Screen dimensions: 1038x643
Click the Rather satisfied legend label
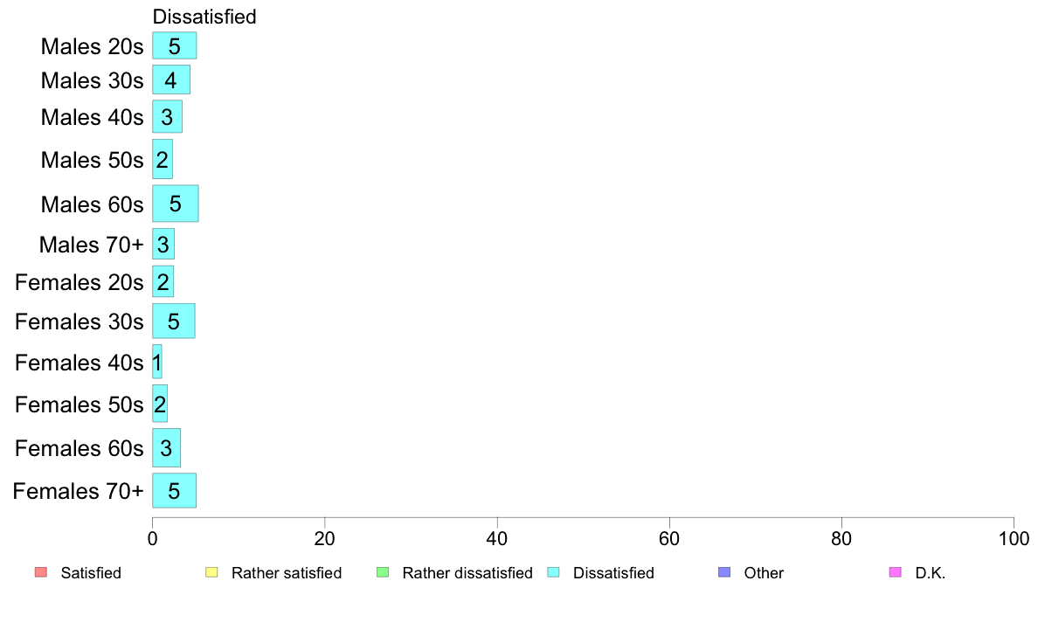287,573
